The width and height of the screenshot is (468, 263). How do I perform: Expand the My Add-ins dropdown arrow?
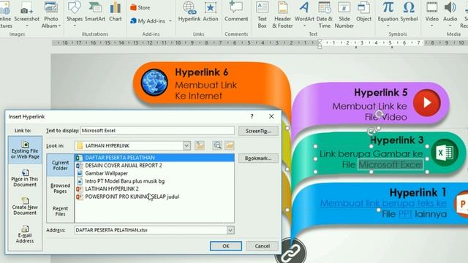[x=170, y=21]
